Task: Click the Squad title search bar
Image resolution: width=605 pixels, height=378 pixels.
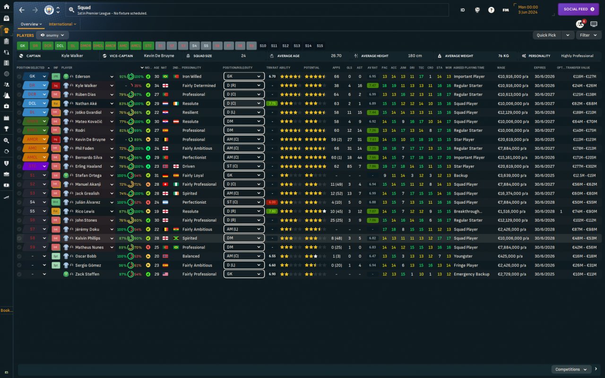Action: coord(257,10)
